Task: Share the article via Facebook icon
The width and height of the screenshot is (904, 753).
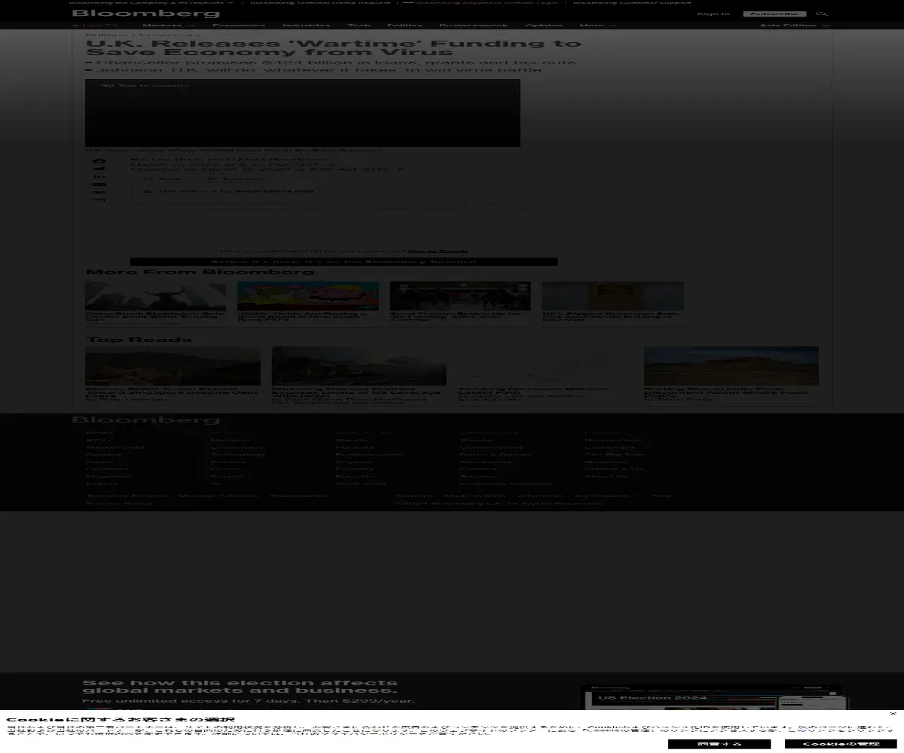Action: click(99, 160)
